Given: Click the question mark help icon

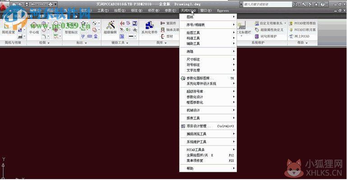Looking at the screenshot, I should tap(323, 4).
